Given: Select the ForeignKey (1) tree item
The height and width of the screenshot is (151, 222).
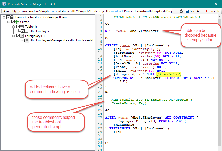Looking at the screenshot, I should click(35, 36).
